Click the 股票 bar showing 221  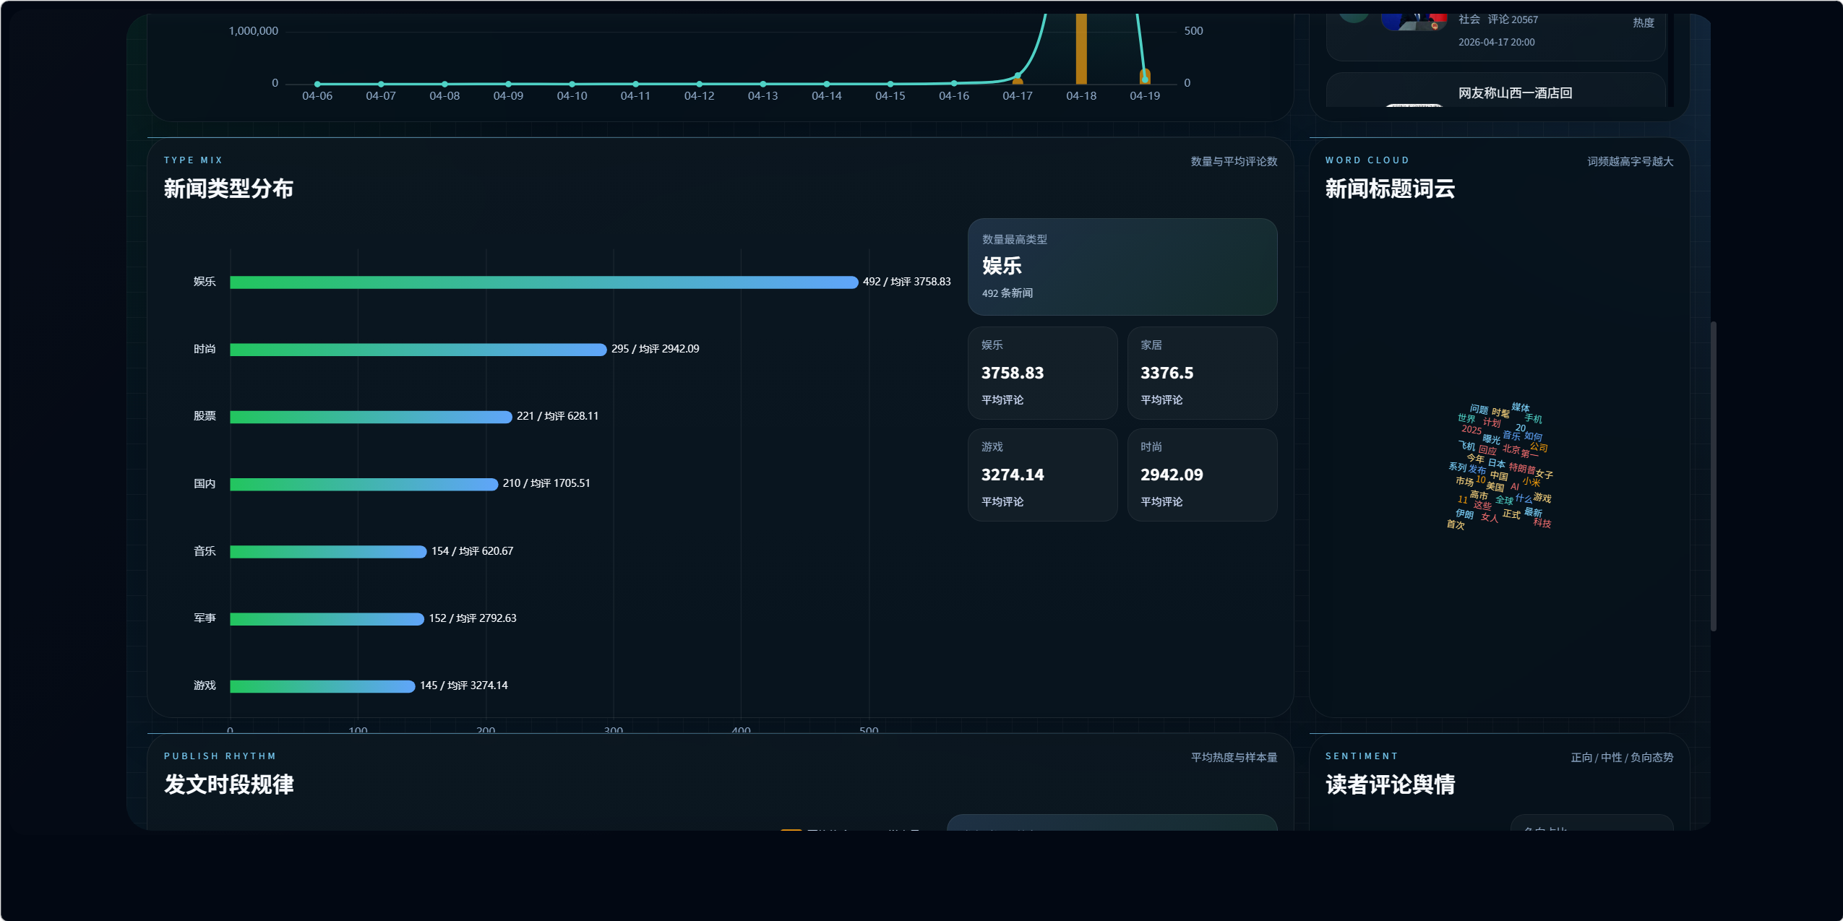pos(370,417)
